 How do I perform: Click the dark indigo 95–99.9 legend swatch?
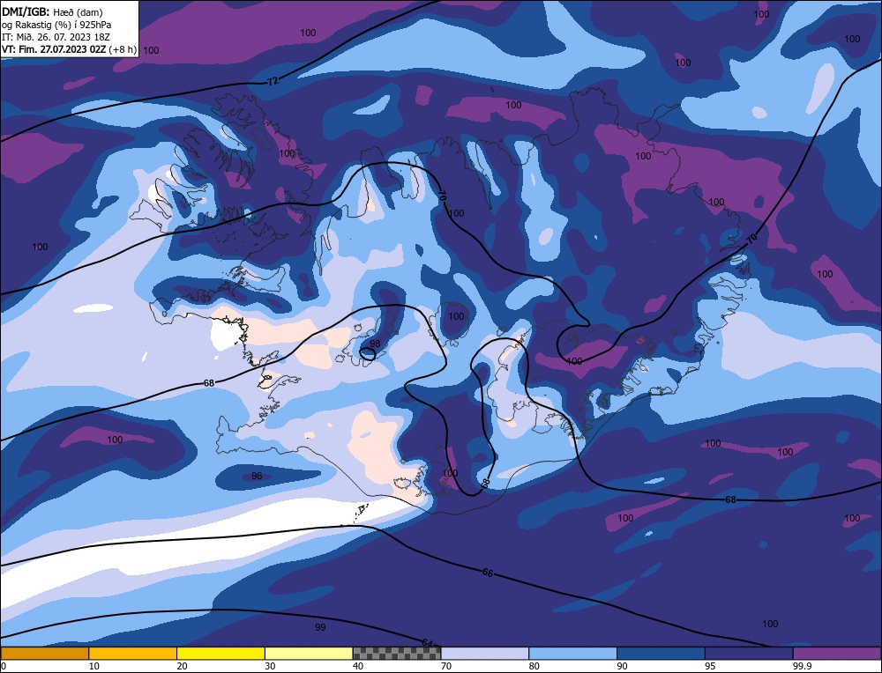[749, 653]
